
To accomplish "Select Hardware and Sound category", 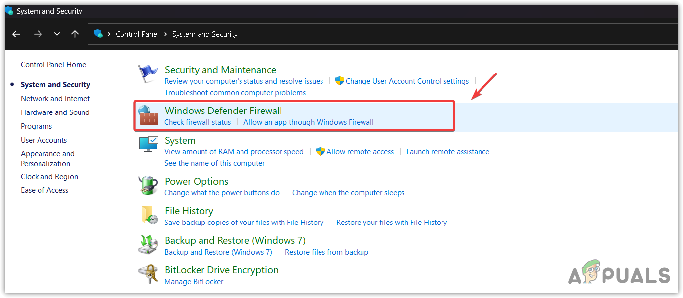I will click(x=55, y=112).
